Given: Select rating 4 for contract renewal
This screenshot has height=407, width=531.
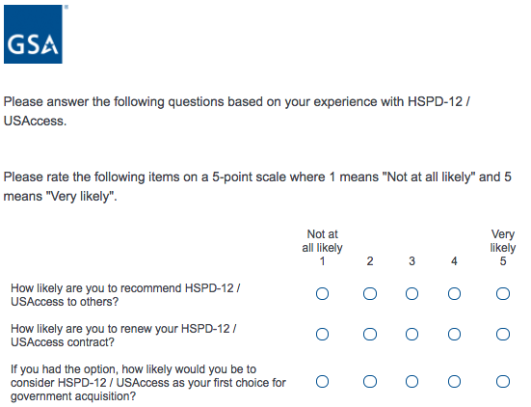Looking at the screenshot, I should [x=454, y=334].
